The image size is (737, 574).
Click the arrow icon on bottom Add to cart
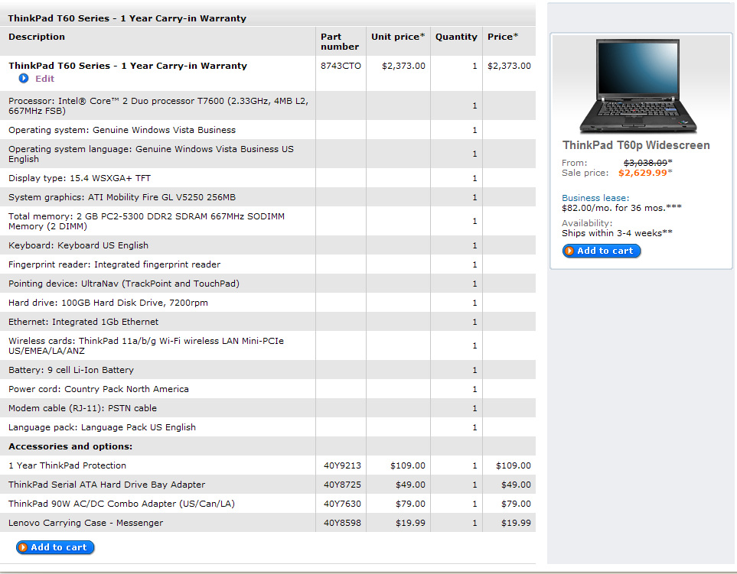(x=23, y=547)
